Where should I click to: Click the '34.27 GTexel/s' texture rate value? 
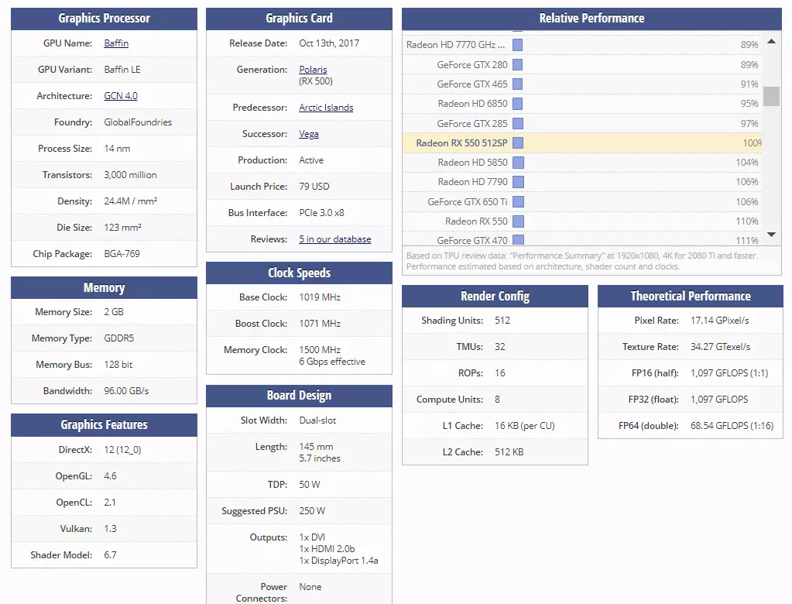[x=720, y=347]
